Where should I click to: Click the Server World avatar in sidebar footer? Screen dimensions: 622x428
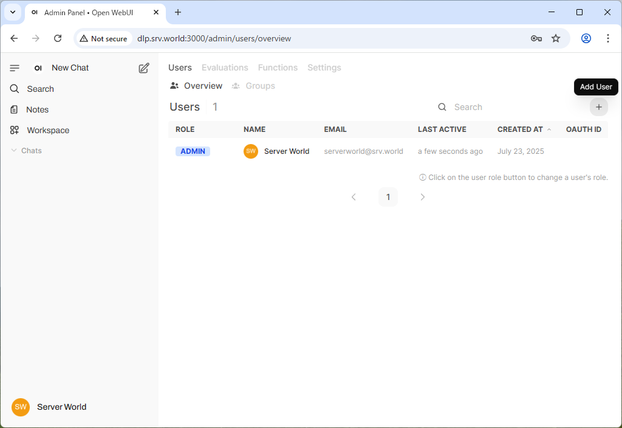(x=20, y=407)
